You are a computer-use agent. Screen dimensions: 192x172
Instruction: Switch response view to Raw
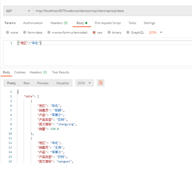[27, 83]
